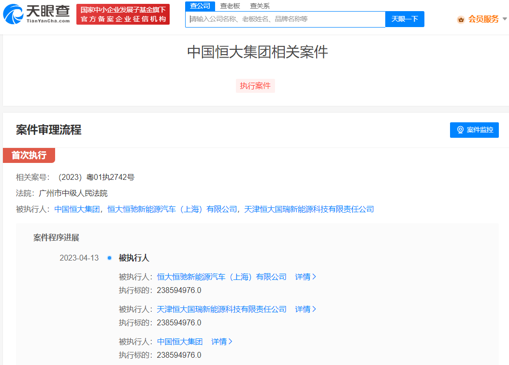Open the TianYanCha logo homepage
This screenshot has width=509, height=365.
coord(36,14)
